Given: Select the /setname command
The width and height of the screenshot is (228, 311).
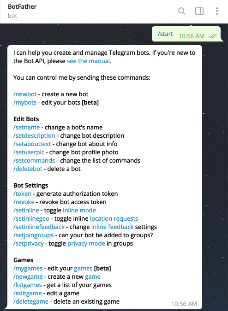Looking at the screenshot, I should click(x=27, y=127).
